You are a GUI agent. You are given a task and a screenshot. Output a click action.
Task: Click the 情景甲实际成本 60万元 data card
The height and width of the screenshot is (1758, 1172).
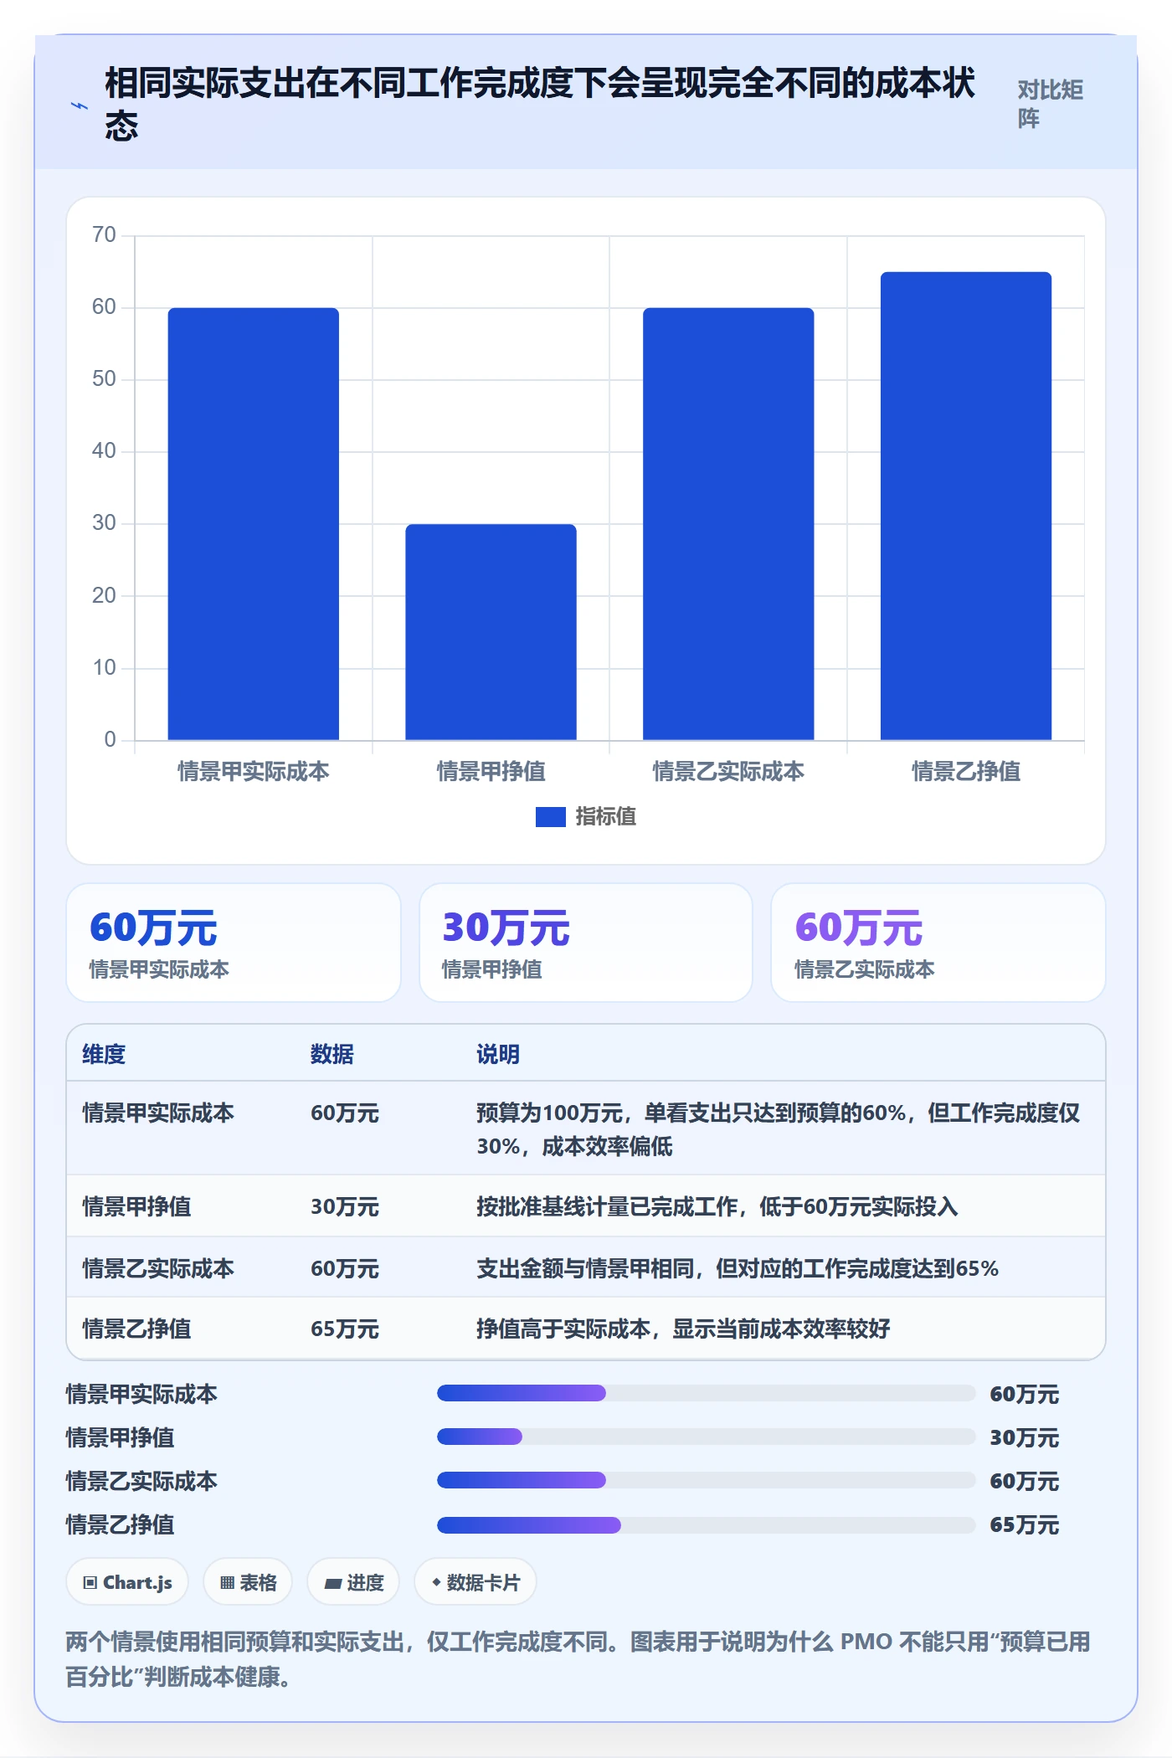click(x=234, y=943)
